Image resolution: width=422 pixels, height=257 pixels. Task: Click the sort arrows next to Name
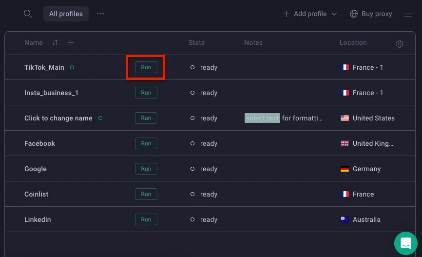tap(55, 42)
